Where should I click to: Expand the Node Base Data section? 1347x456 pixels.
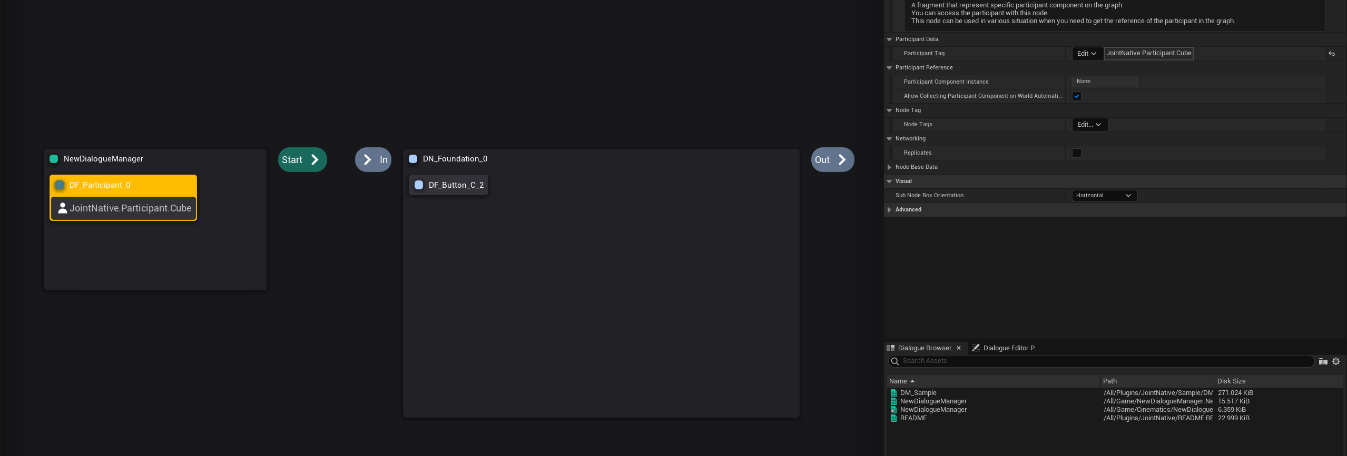(889, 167)
